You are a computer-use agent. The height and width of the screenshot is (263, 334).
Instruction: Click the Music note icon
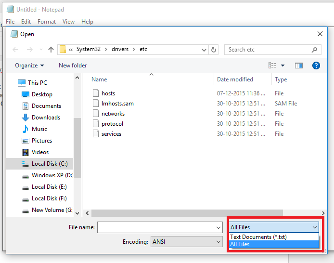tap(26, 129)
